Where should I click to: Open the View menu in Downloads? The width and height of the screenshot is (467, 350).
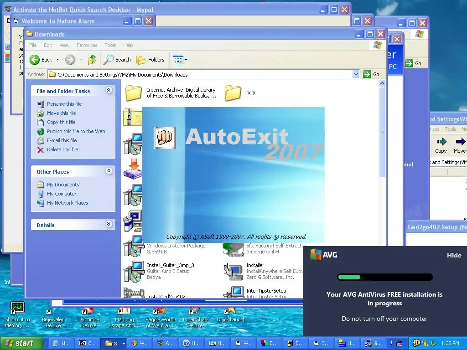pyautogui.click(x=64, y=45)
